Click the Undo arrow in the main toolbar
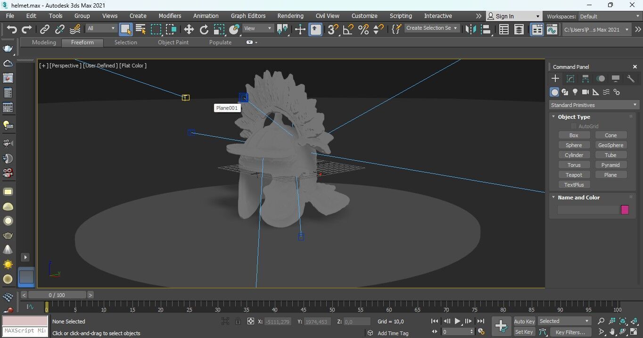The height and width of the screenshot is (338, 643). pyautogui.click(x=12, y=30)
